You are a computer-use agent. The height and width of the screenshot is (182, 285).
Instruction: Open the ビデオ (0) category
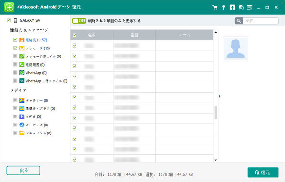point(33,117)
